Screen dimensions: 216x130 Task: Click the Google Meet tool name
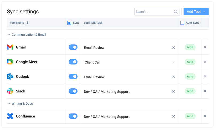pyautogui.click(x=26, y=62)
